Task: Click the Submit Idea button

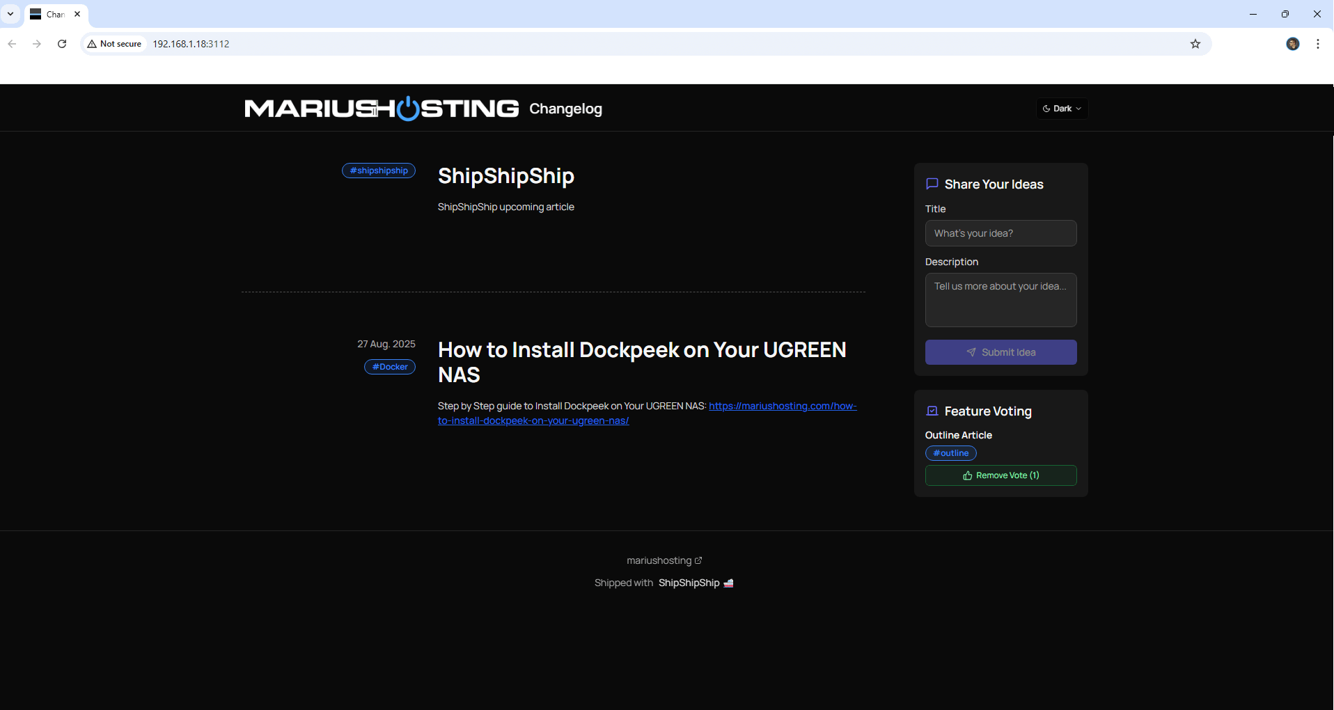Action: [x=1000, y=352]
